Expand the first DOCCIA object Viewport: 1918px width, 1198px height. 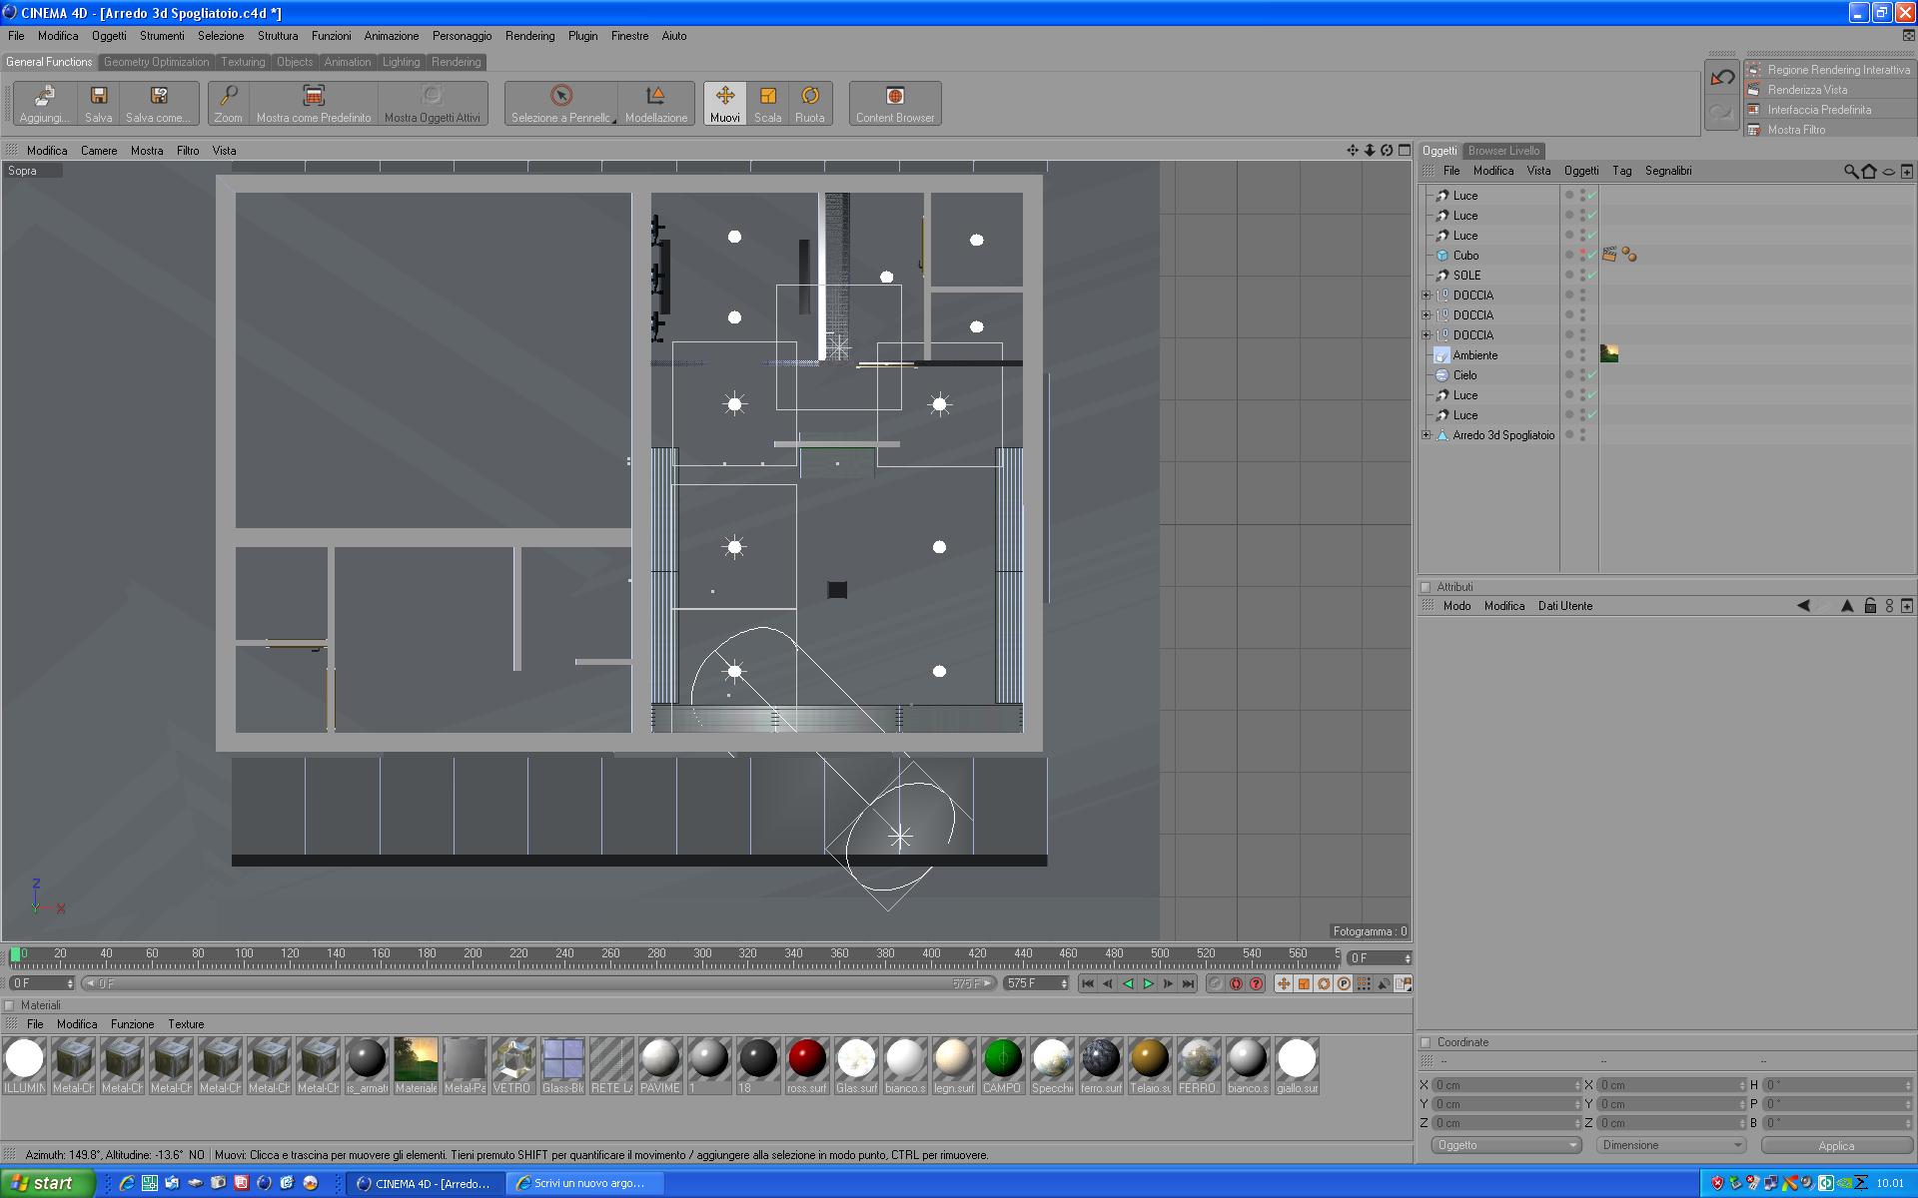point(1427,296)
